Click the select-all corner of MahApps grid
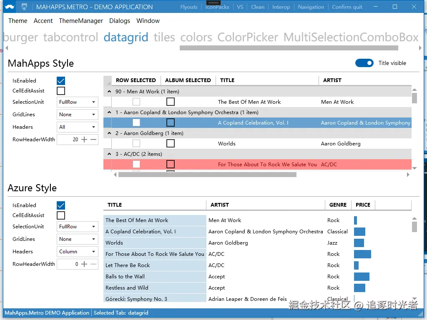 point(108,80)
